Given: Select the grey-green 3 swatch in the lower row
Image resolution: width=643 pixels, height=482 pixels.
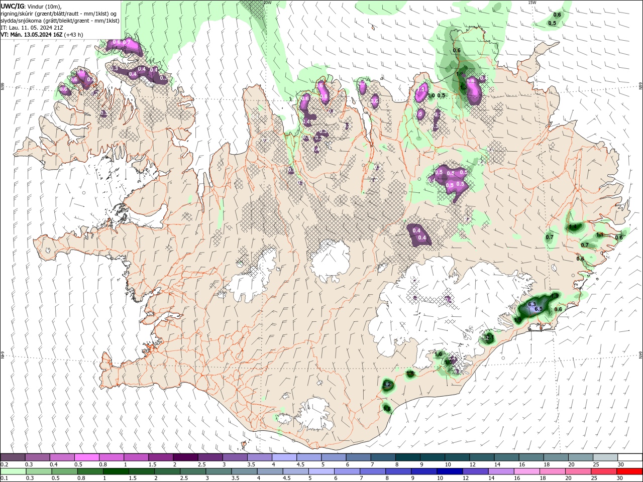Looking at the screenshot, I should [218, 471].
